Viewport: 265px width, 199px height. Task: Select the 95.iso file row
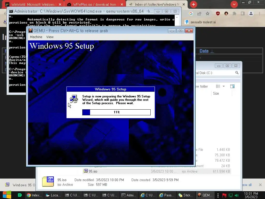(x=157, y=172)
